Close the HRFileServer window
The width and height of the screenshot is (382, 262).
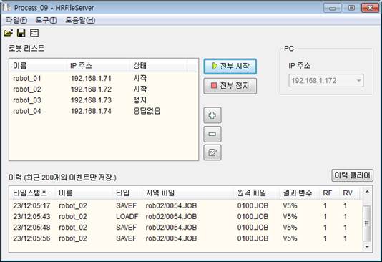coord(370,8)
